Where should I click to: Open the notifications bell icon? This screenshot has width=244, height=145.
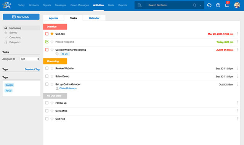(227, 5)
